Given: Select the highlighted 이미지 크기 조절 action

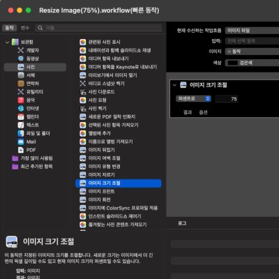Looking at the screenshot, I should click(x=119, y=183).
